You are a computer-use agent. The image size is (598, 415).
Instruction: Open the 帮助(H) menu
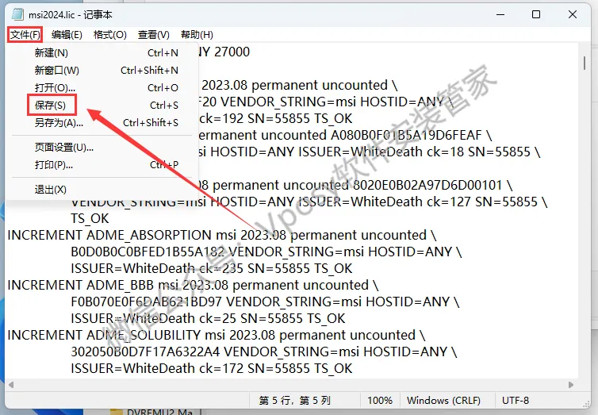197,35
